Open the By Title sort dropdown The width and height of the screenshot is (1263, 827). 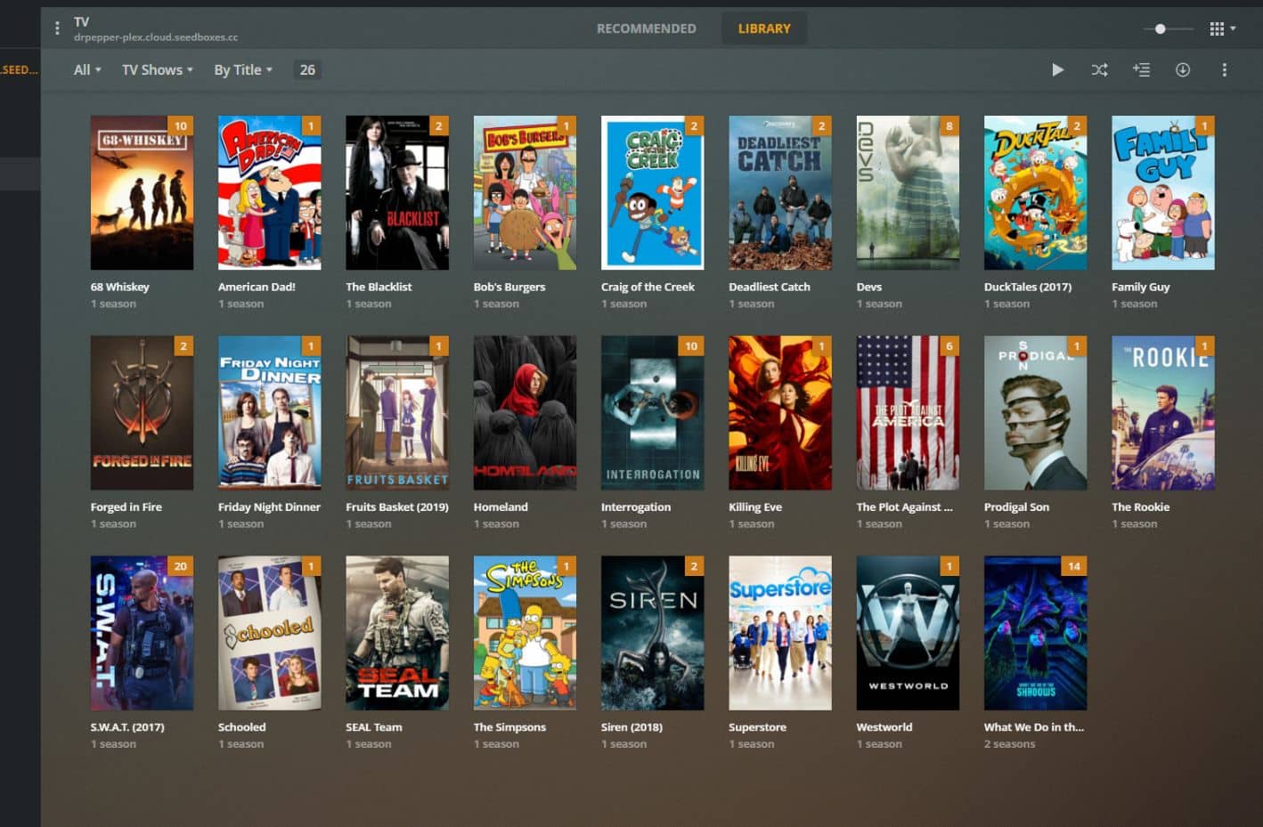(x=243, y=69)
